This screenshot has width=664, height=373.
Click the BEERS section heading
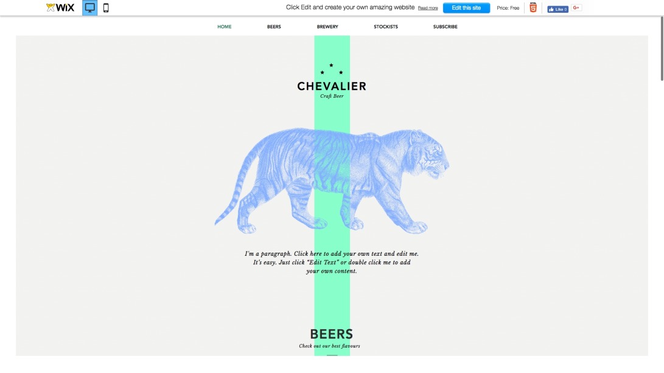(x=331, y=334)
